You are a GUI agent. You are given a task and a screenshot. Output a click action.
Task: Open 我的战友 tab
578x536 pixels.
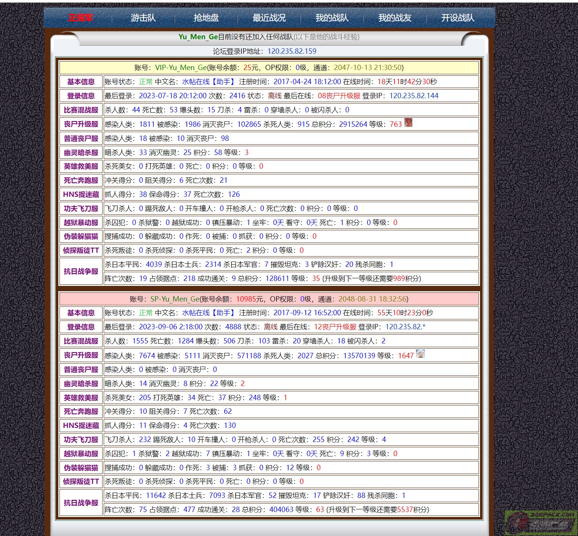[395, 18]
